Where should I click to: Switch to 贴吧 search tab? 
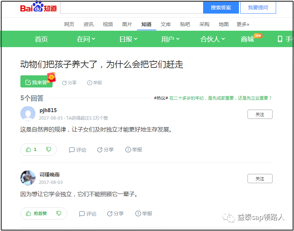185,24
